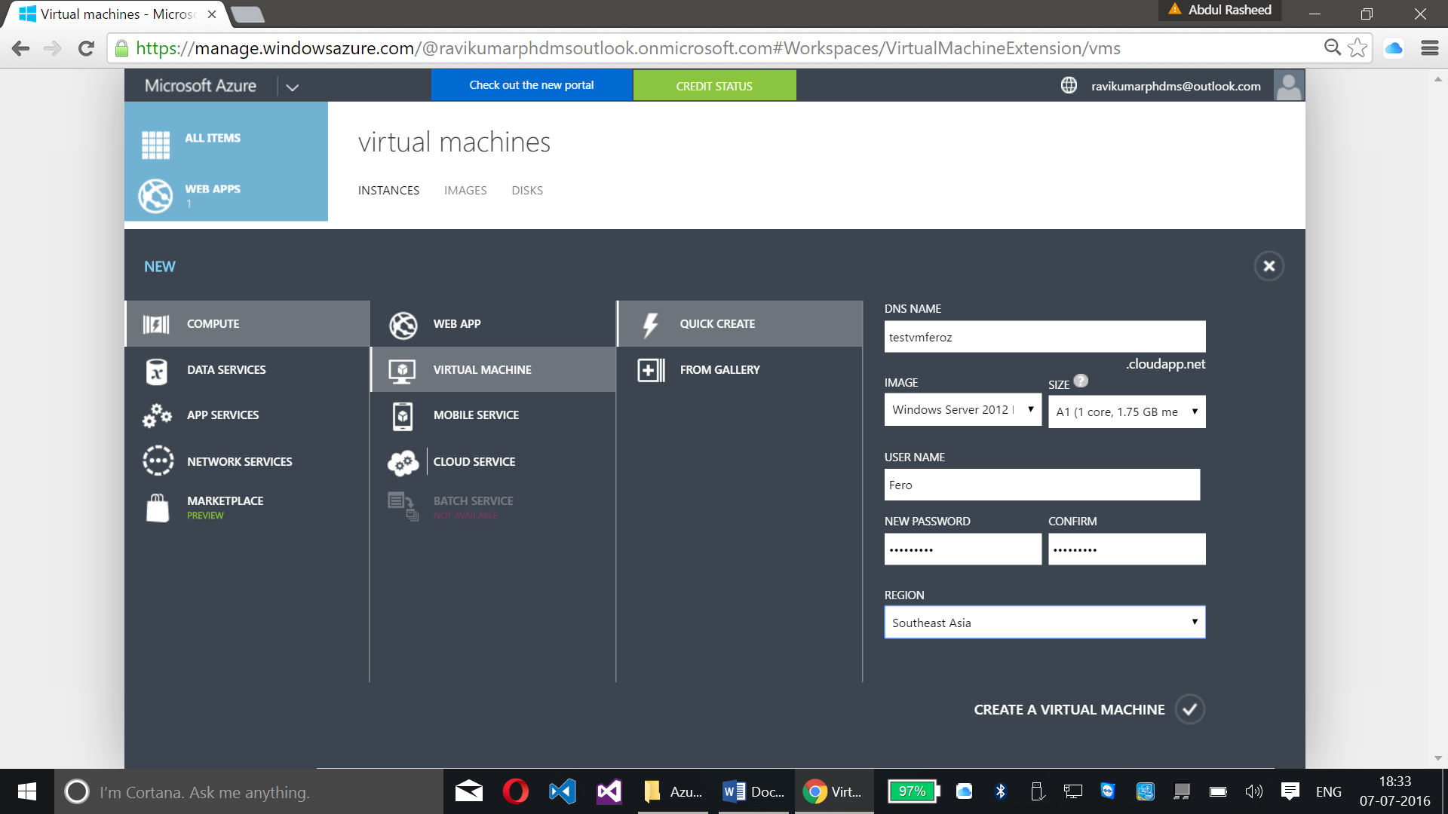The image size is (1448, 814).
Task: Click the Batch Service icon
Action: point(403,506)
